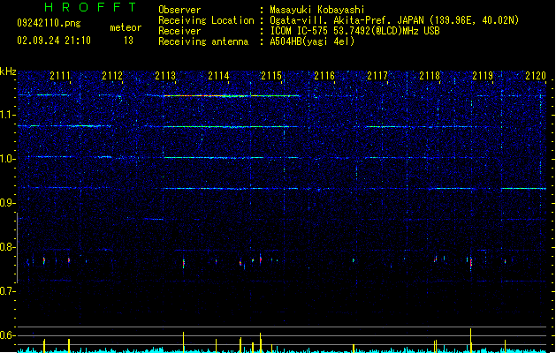Click the Ogata-vill. Akita-Pref. JAPAN location text
Image resolution: width=556 pixels, height=353 pixels.
click(x=394, y=20)
